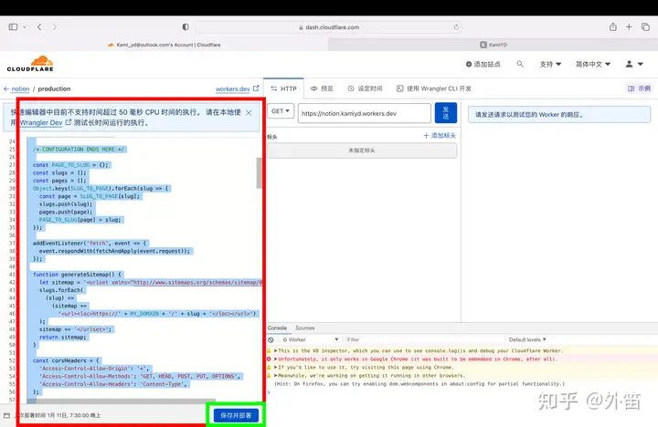Click the code editor horizontal scrollbar
This screenshot has height=427, width=658.
point(121,401)
